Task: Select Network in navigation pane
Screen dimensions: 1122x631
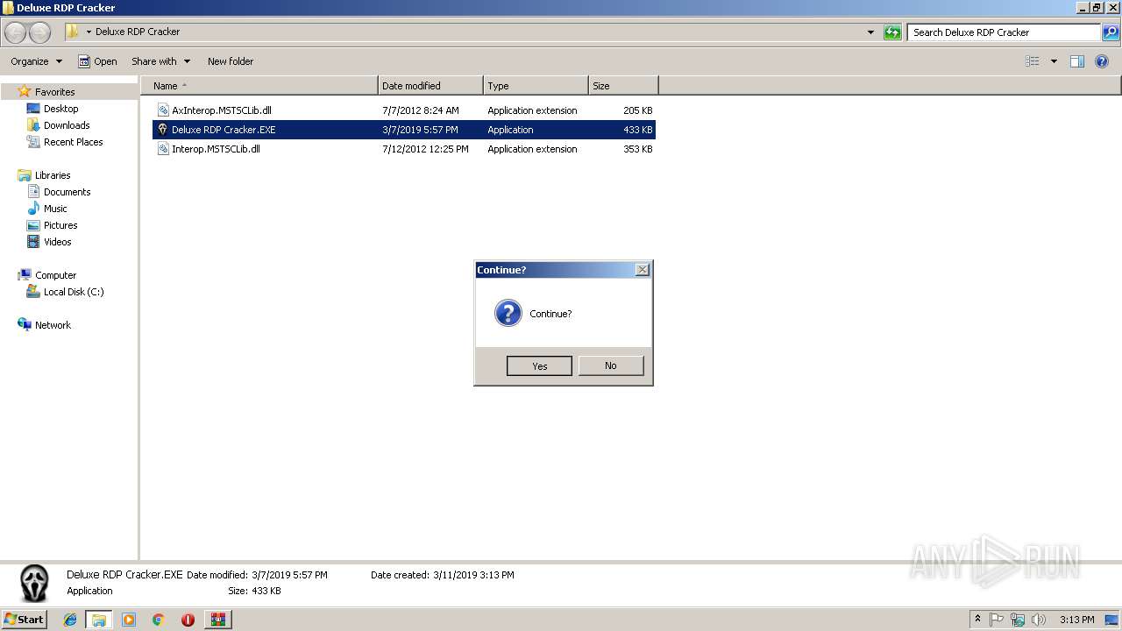Action: click(53, 325)
